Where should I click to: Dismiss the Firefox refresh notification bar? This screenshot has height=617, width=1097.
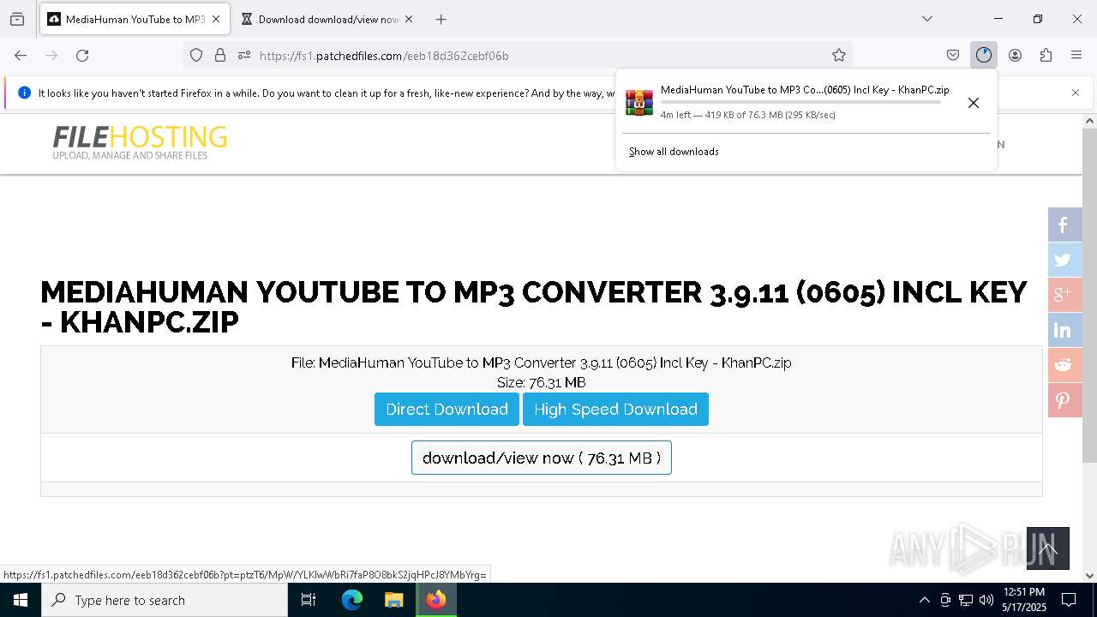[x=1076, y=93]
